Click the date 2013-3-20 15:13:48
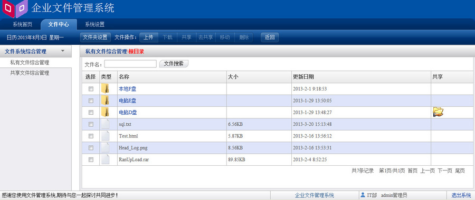 click(x=312, y=124)
